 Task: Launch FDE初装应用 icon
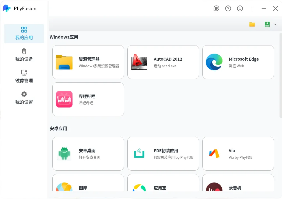point(139,153)
